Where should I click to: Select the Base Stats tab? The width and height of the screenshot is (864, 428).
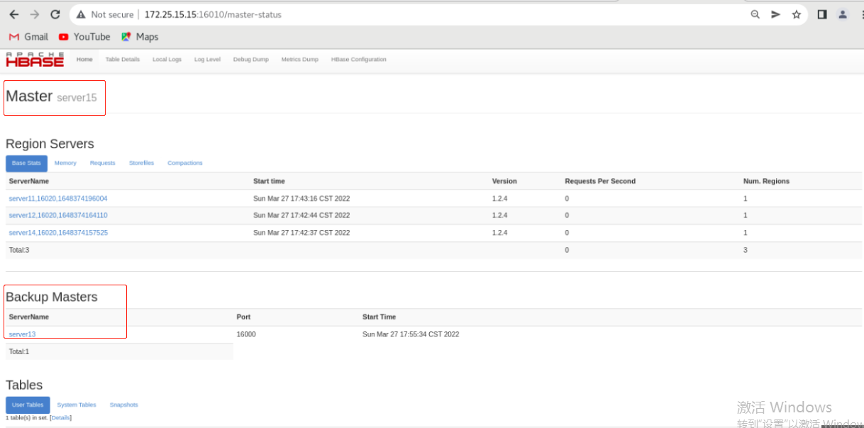click(x=26, y=163)
